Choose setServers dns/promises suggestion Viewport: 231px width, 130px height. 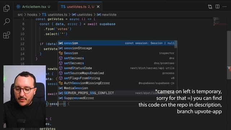(x=116, y=63)
